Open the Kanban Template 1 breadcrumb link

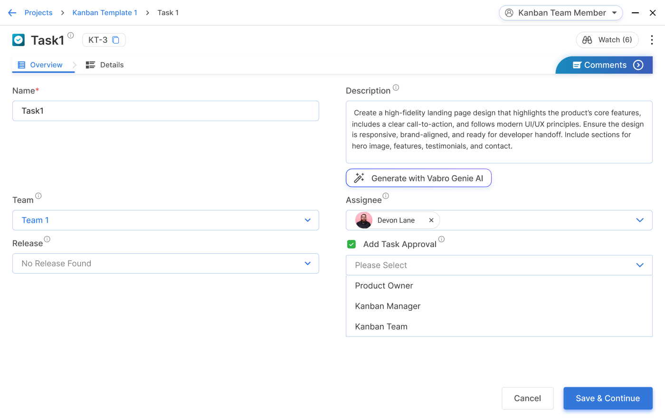[104, 13]
